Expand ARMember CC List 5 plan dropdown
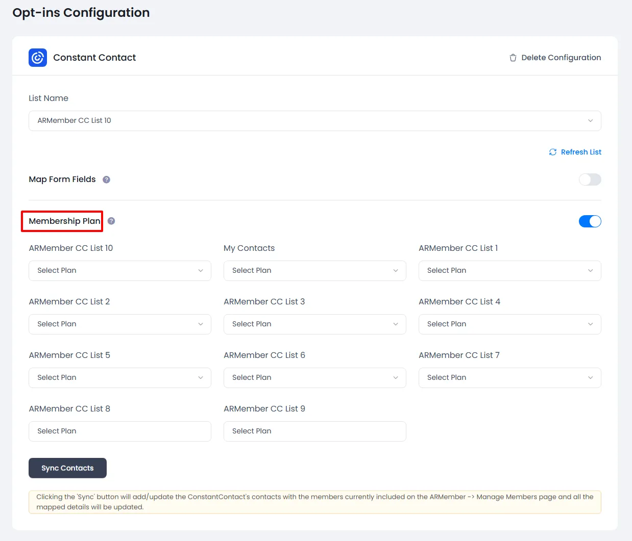The image size is (632, 541). coord(119,378)
